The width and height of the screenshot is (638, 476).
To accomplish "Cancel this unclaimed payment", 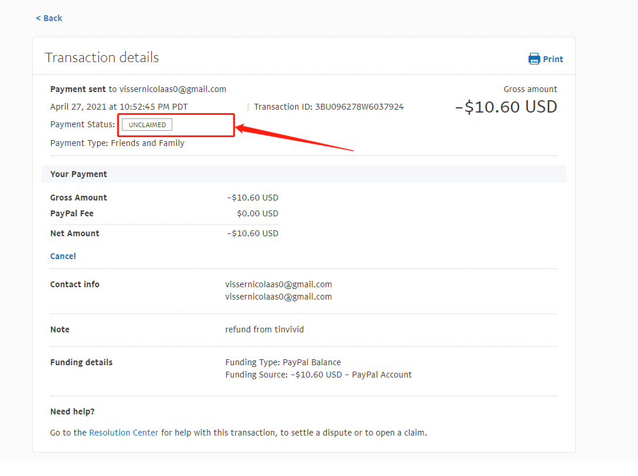I will click(x=63, y=256).
